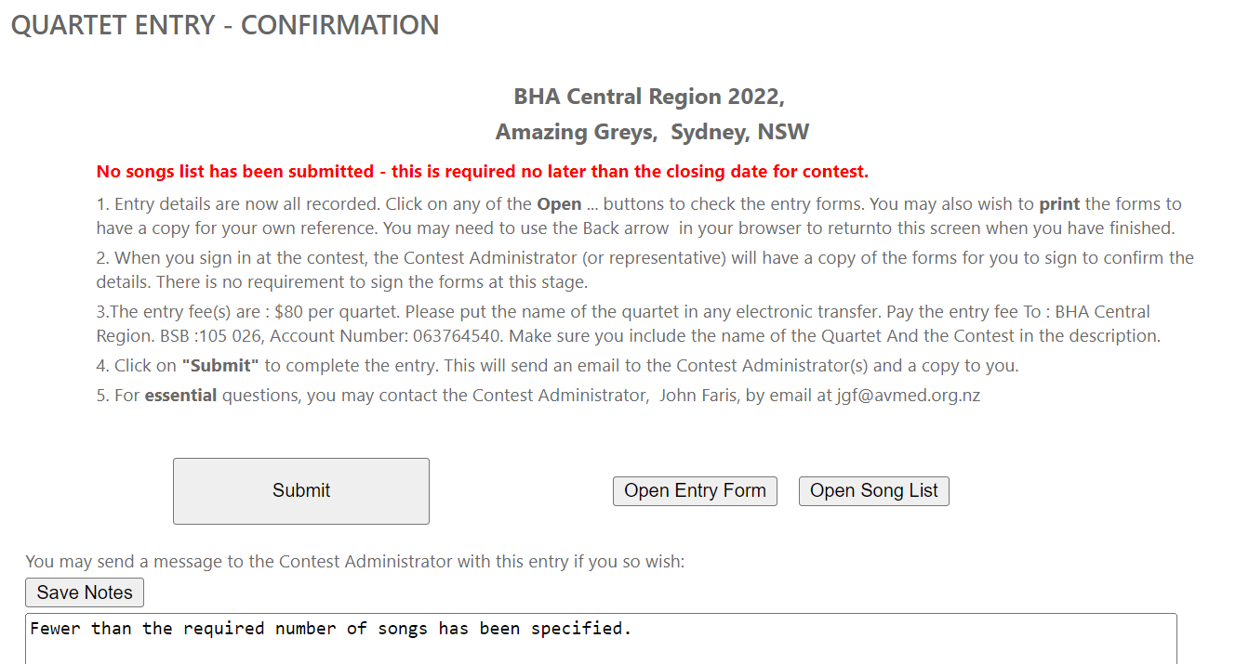Click the bold word Open in step 1
Viewport: 1249px width, 664px height.
(x=559, y=204)
